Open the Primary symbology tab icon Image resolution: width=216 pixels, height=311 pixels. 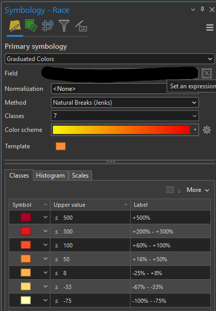(x=15, y=26)
